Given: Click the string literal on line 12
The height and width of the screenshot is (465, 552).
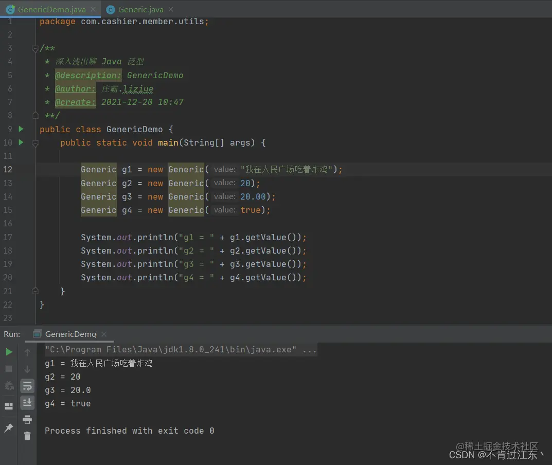Looking at the screenshot, I should 286,170.
